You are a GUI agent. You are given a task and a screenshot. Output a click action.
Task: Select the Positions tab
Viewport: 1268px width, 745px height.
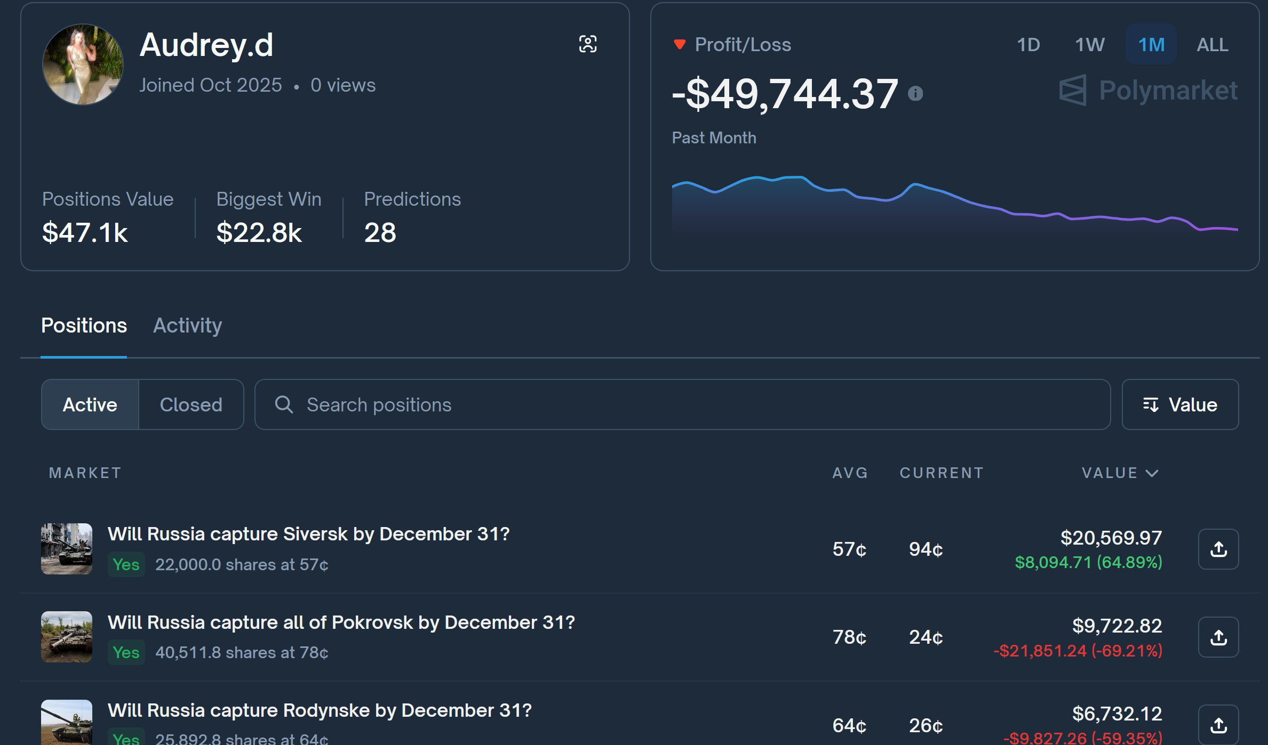click(x=84, y=326)
